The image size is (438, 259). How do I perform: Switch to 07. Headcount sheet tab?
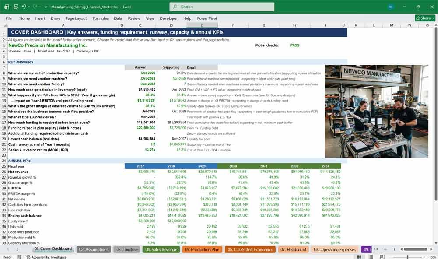tap(293, 249)
